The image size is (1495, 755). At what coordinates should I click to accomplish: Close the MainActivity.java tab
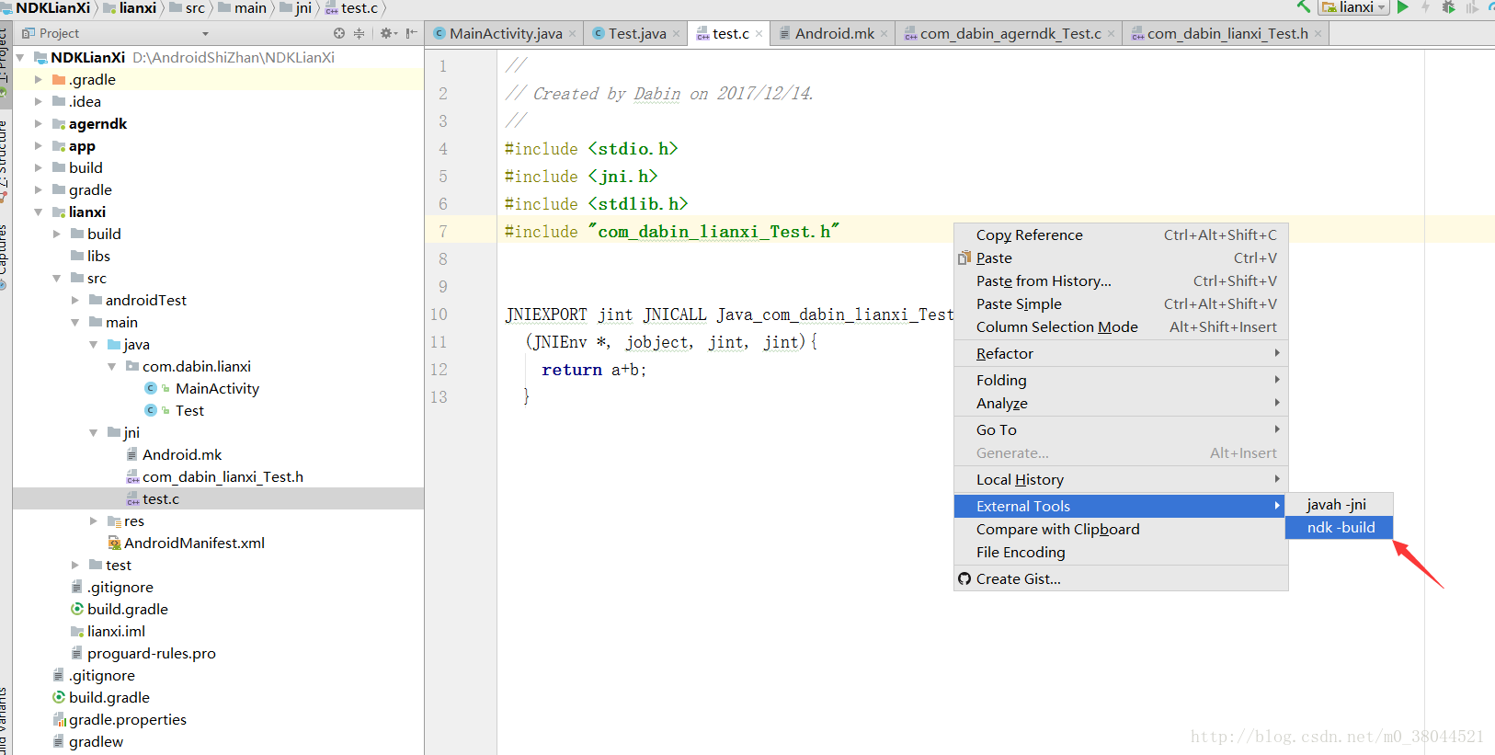pos(572,34)
